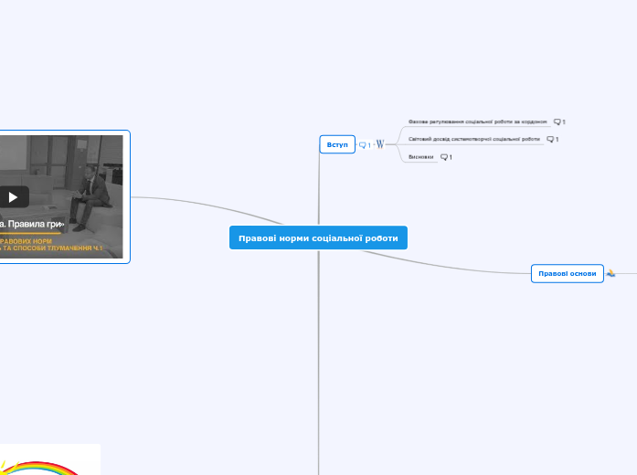Select the 'Фахове регулювання соціальної роботи за кордоном' subtopic
The width and height of the screenshot is (637, 475).
tap(477, 121)
